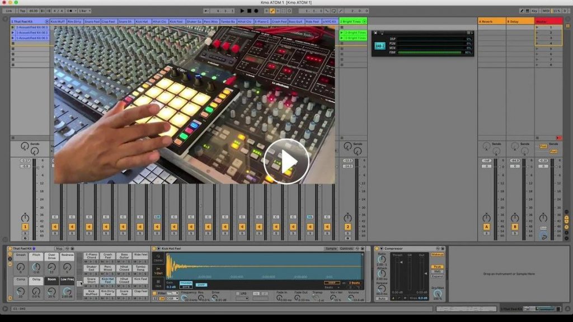This screenshot has height=322, width=573.
Task: Launch first Acoustified Kit clip
Action: [x=13, y=27]
